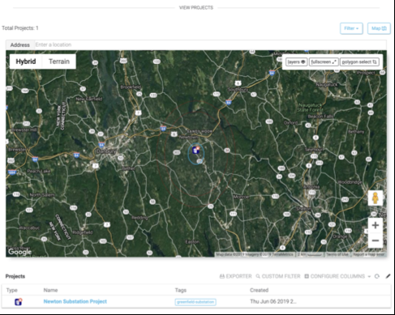Open the Custom Filter search tool
The width and height of the screenshot is (395, 315).
pyautogui.click(x=278, y=276)
